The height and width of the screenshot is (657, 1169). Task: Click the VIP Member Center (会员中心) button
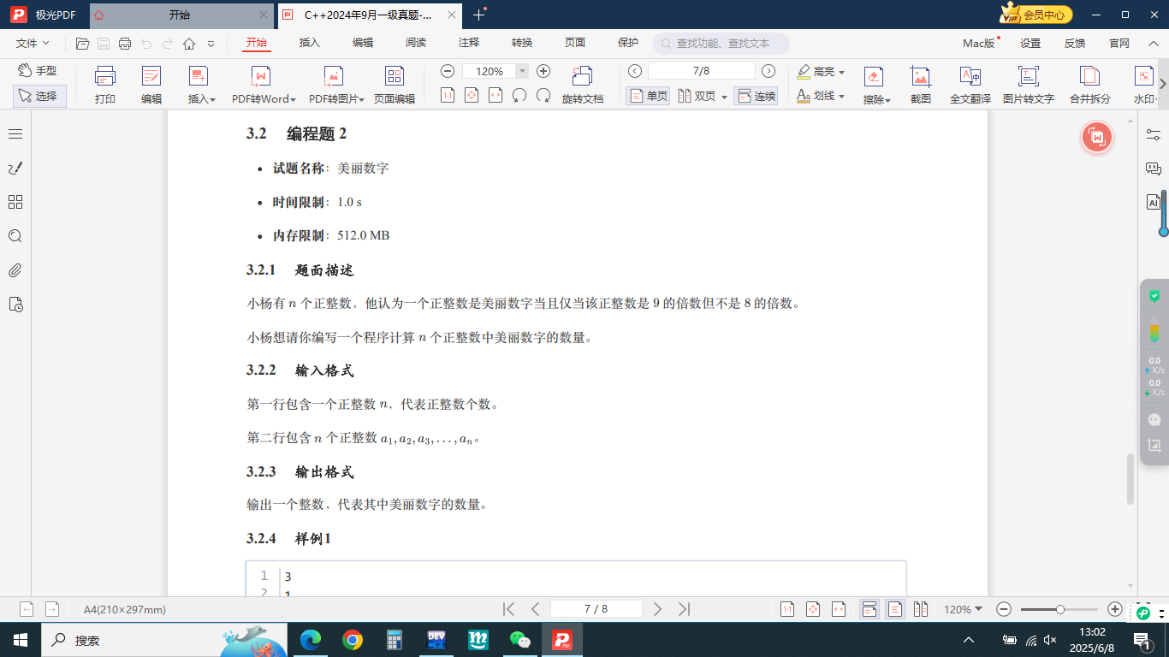[1036, 15]
